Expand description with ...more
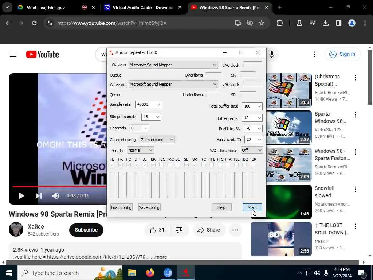 159,257
